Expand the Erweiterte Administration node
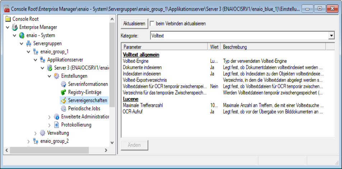This screenshot has width=342, height=169. (50, 117)
